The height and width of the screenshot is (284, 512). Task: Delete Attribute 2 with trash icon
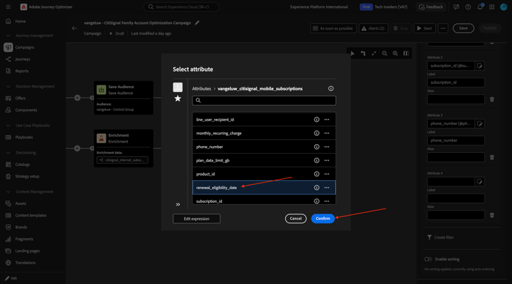coord(492,100)
